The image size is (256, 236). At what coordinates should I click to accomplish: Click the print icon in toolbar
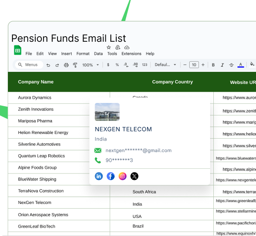click(x=66, y=65)
